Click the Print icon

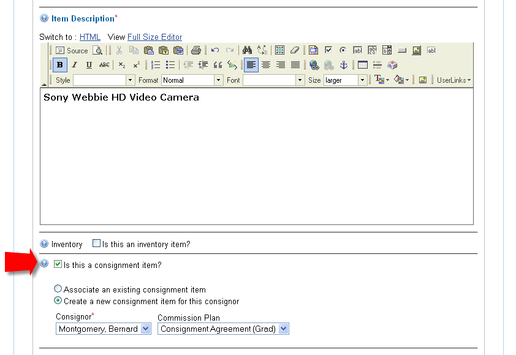[196, 50]
